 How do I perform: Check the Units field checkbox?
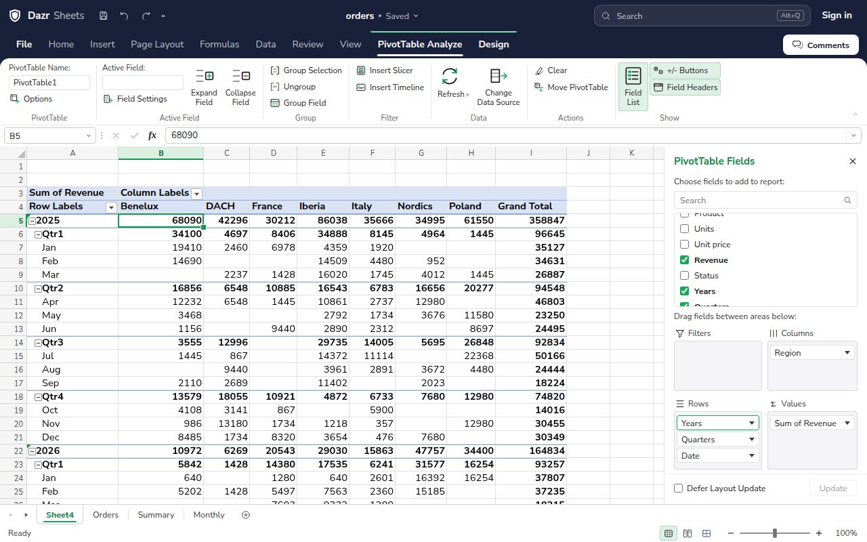[x=684, y=229]
